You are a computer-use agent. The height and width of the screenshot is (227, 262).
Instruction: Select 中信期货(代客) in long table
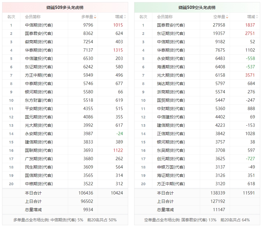click(65, 25)
